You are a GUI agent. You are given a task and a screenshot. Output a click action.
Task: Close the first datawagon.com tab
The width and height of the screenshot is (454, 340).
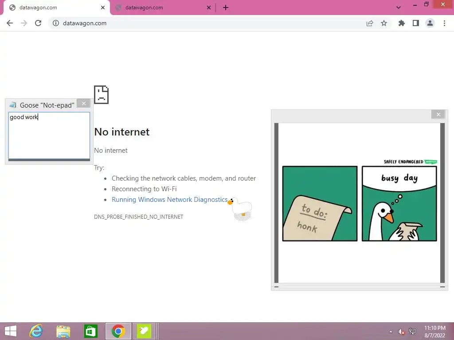[103, 8]
